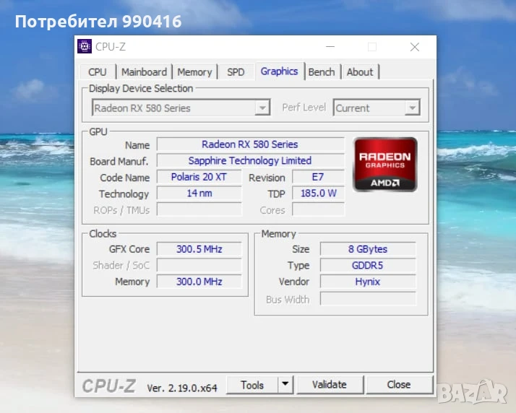Open the Mainboard tab
Screen dimensions: 516x413
pyautogui.click(x=144, y=71)
